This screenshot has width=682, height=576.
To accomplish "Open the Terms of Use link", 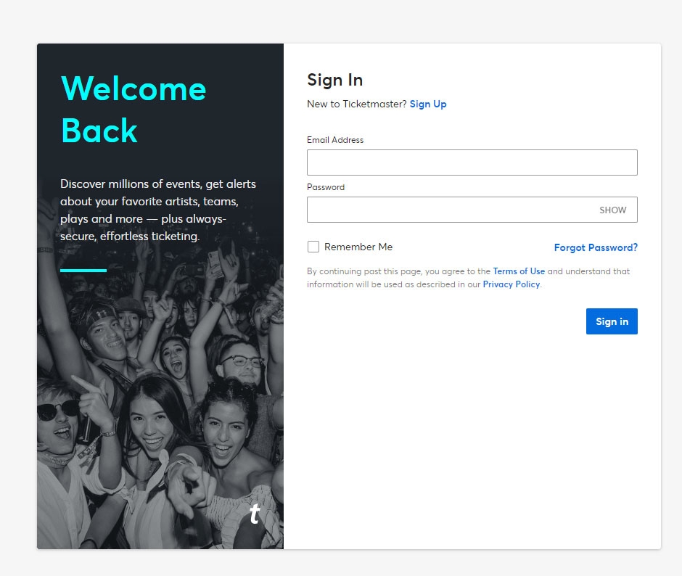I will tap(519, 271).
